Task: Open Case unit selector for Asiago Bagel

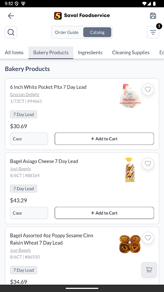Action: pyautogui.click(x=29, y=213)
